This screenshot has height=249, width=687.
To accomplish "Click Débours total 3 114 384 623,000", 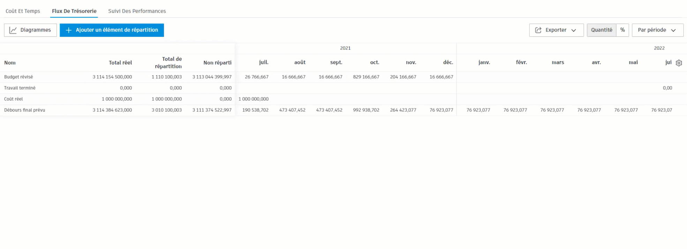I will coord(112,110).
